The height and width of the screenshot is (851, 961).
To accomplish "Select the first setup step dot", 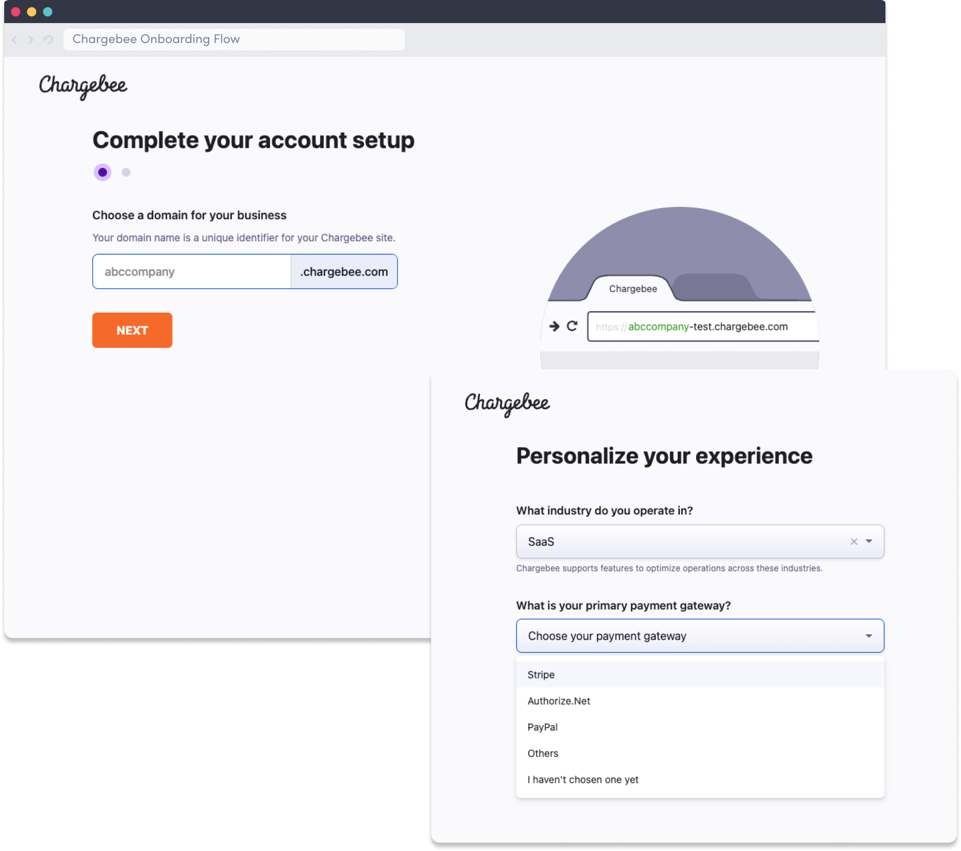I will point(103,172).
